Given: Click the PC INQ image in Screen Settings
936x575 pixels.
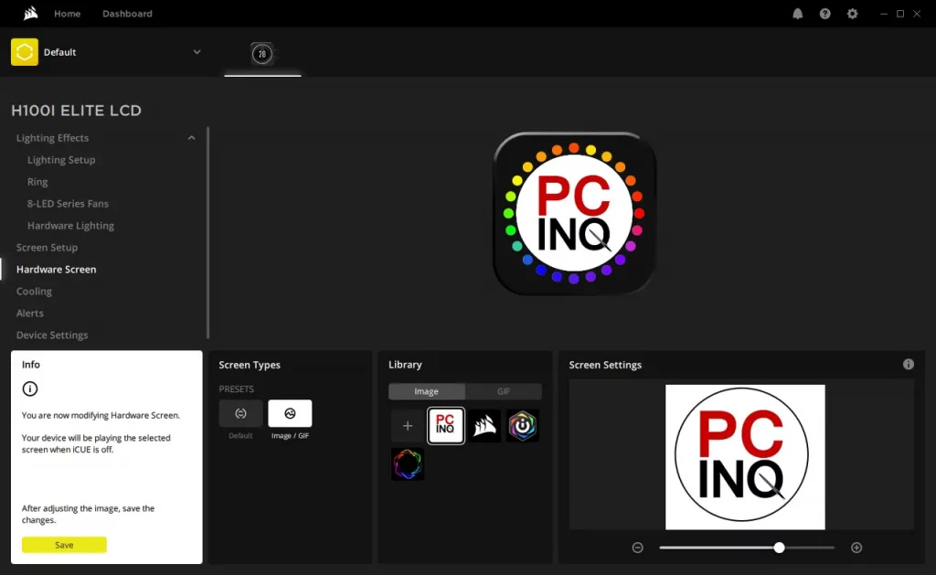Looking at the screenshot, I should coord(746,457).
